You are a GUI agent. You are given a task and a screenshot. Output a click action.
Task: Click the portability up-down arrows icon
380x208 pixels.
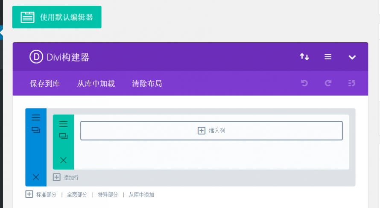point(304,57)
